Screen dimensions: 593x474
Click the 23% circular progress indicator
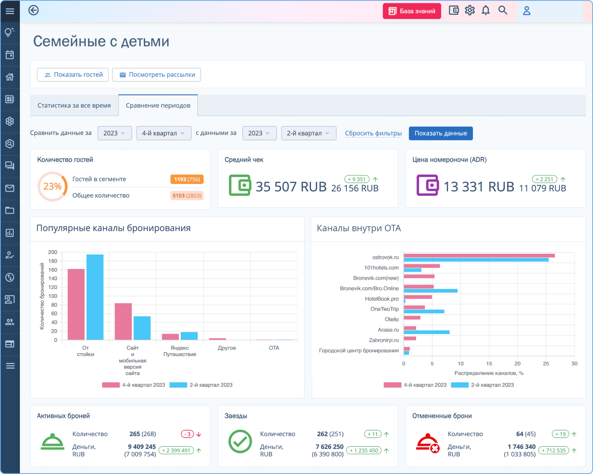coord(53,187)
